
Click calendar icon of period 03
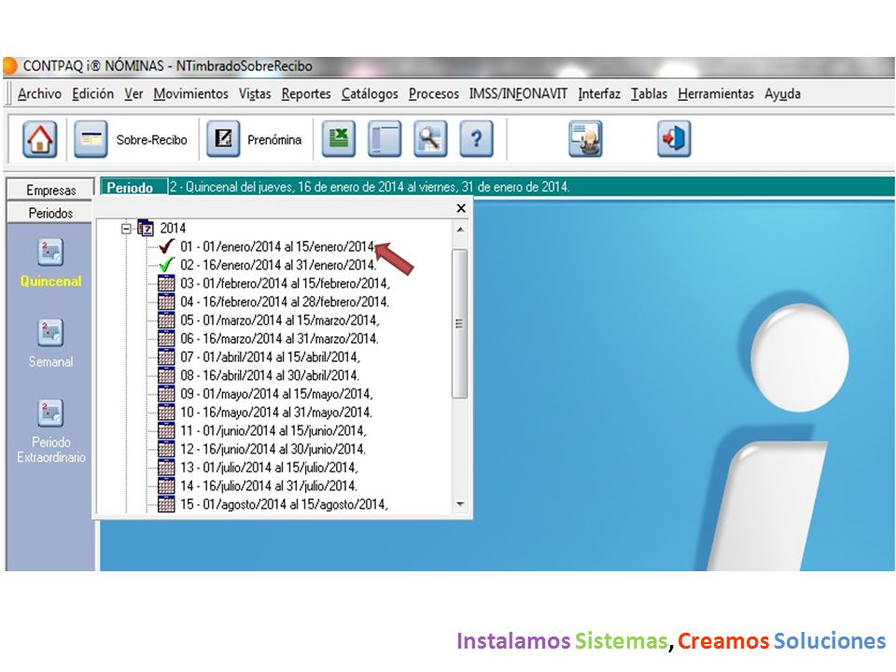[166, 283]
